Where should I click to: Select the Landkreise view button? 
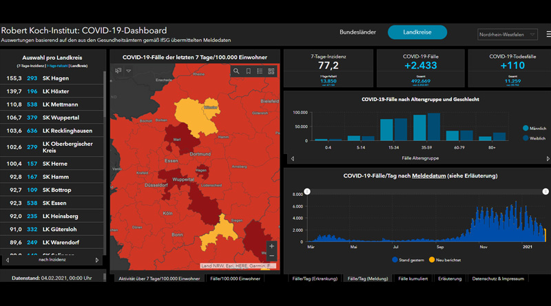point(417,32)
